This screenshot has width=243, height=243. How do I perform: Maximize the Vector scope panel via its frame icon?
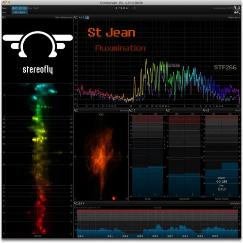[77, 110]
